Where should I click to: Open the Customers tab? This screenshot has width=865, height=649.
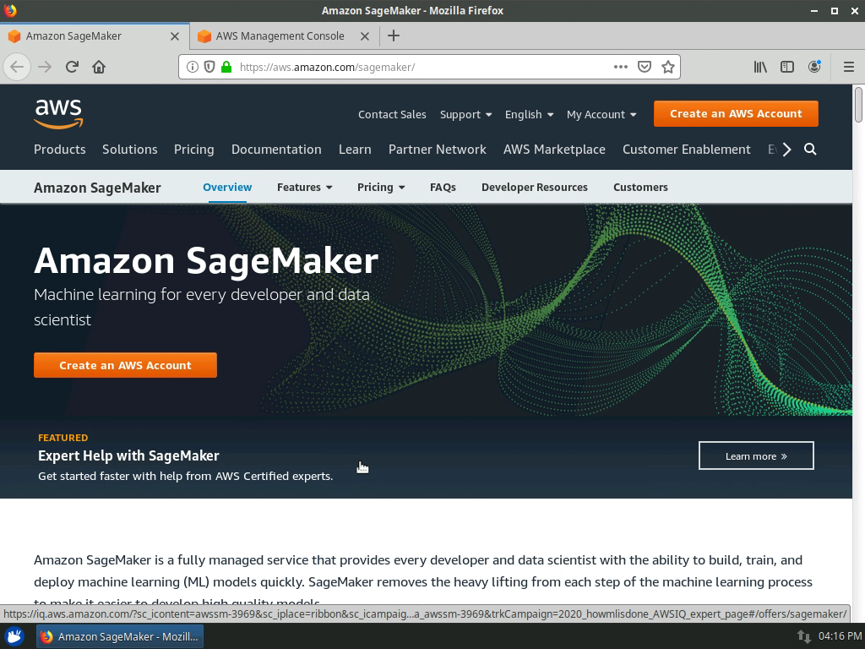pyautogui.click(x=640, y=187)
